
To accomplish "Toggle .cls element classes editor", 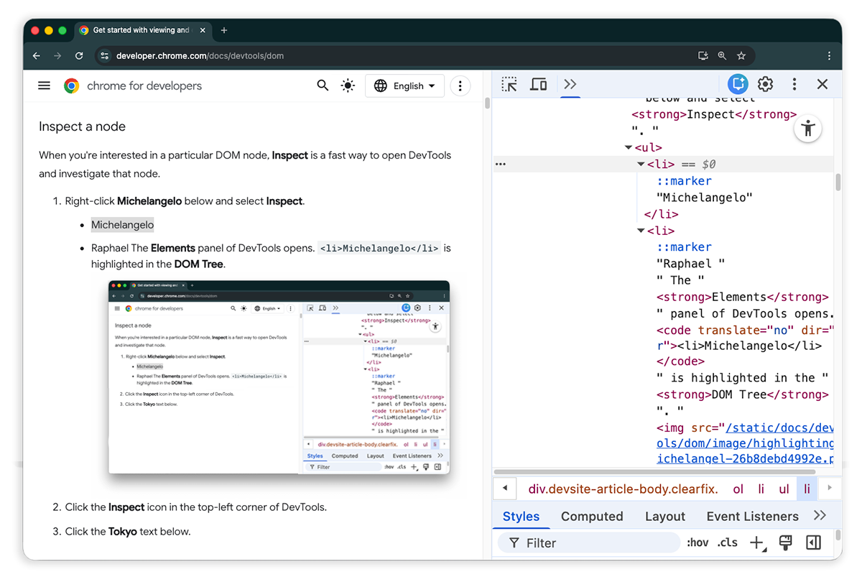I will click(727, 542).
